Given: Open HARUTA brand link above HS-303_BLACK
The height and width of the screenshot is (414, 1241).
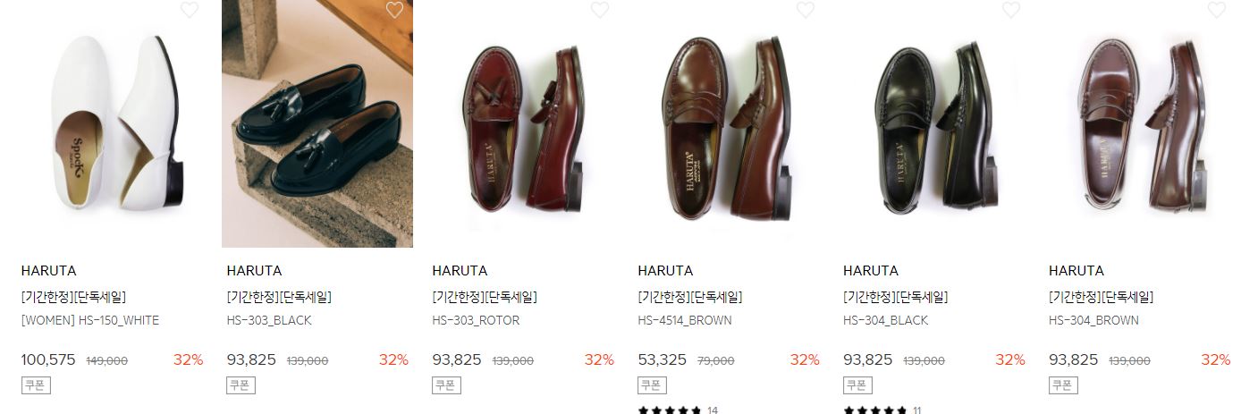Looking at the screenshot, I should point(254,270).
